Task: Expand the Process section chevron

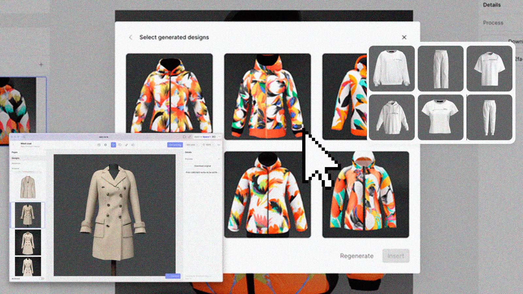Action: [x=219, y=159]
